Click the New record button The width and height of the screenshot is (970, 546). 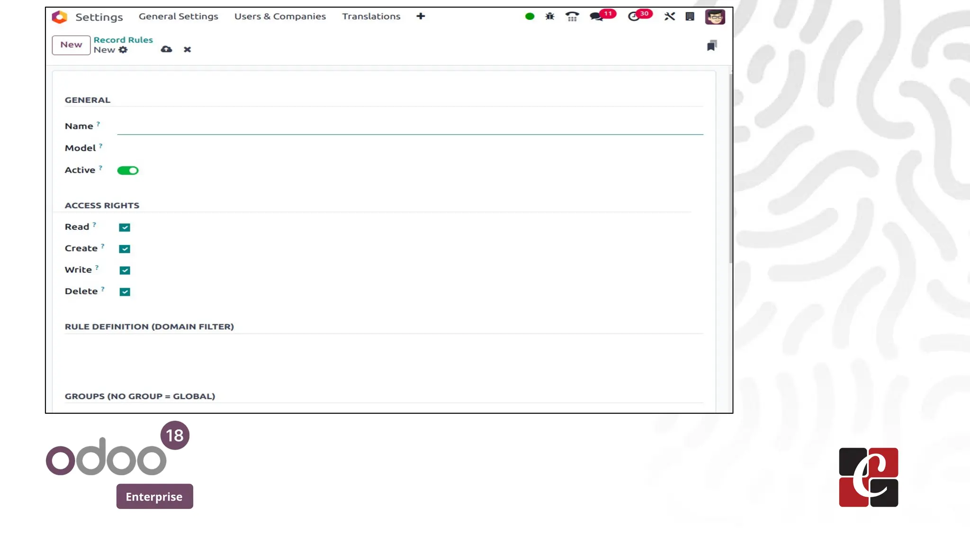[x=71, y=45]
